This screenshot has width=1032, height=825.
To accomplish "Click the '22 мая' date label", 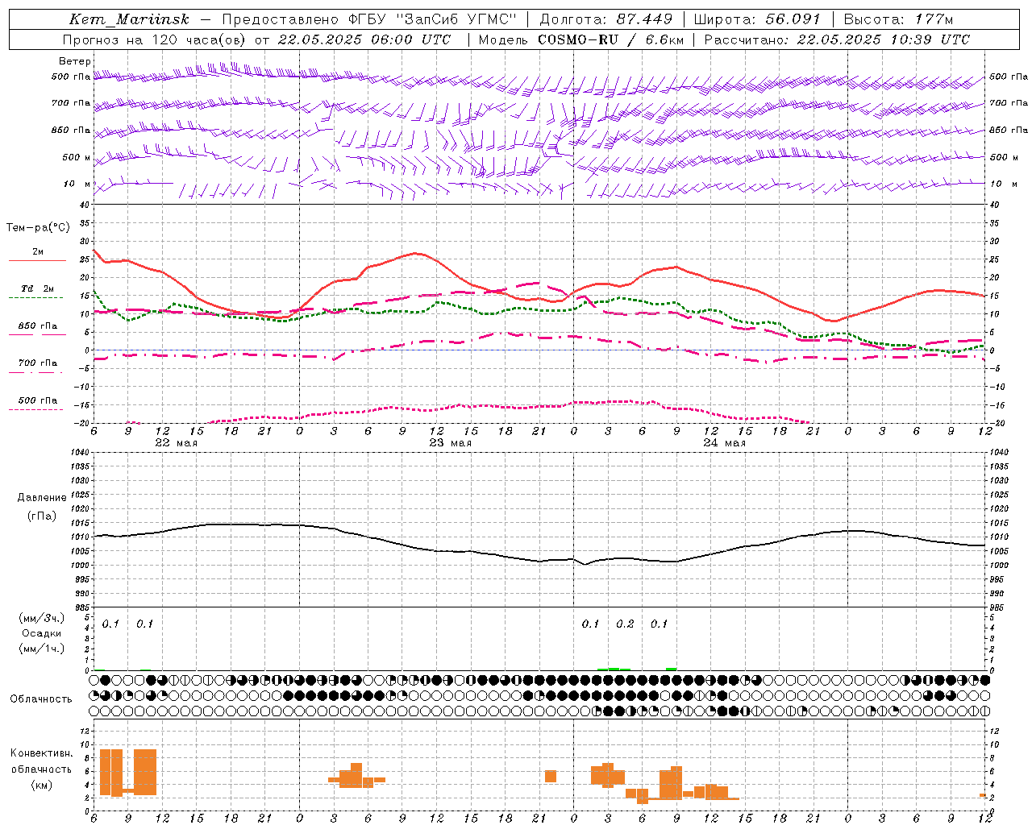I will pos(177,443).
